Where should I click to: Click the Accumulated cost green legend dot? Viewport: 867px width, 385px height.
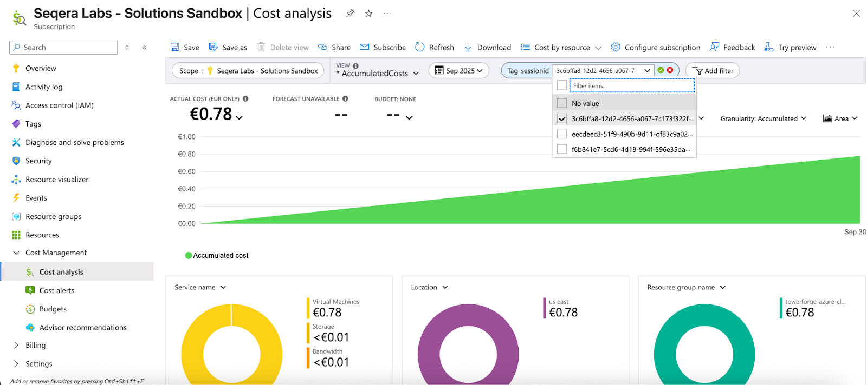189,255
